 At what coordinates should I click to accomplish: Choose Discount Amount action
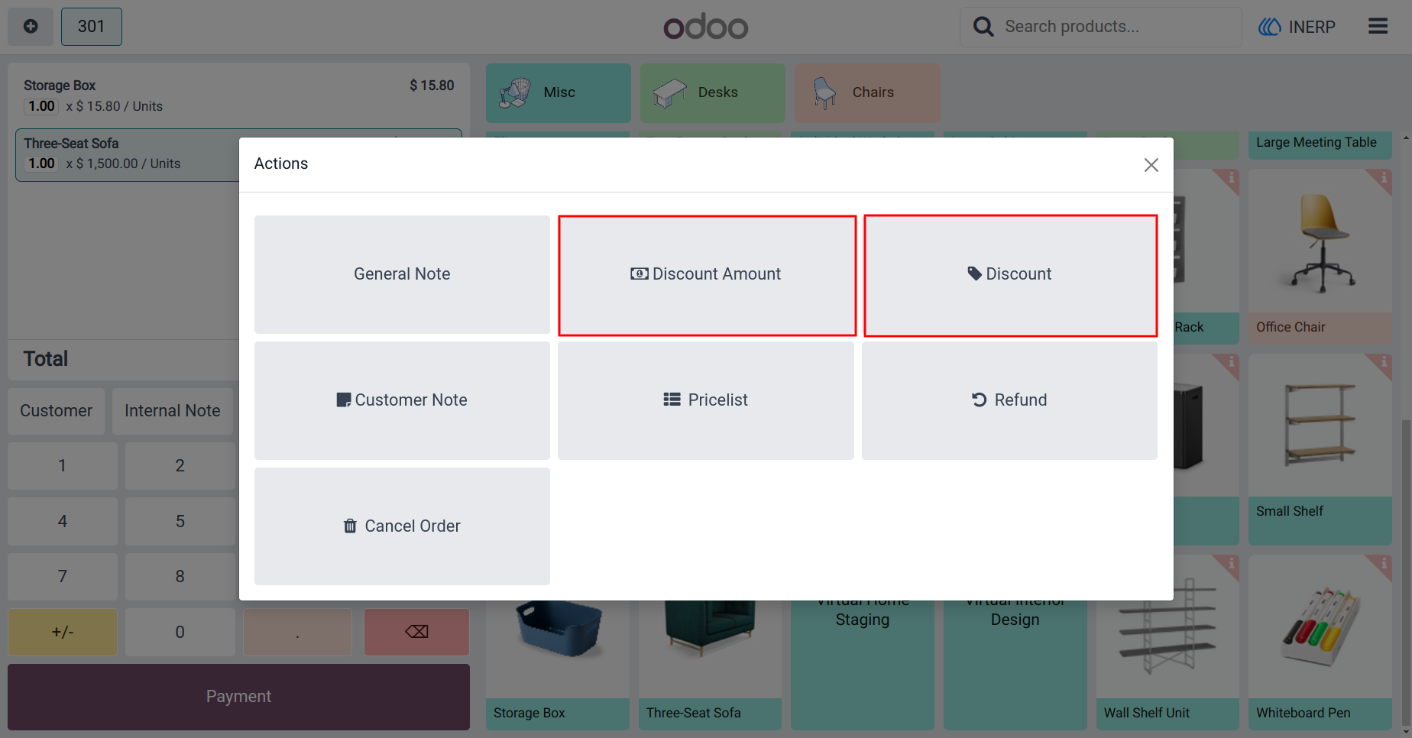(707, 274)
